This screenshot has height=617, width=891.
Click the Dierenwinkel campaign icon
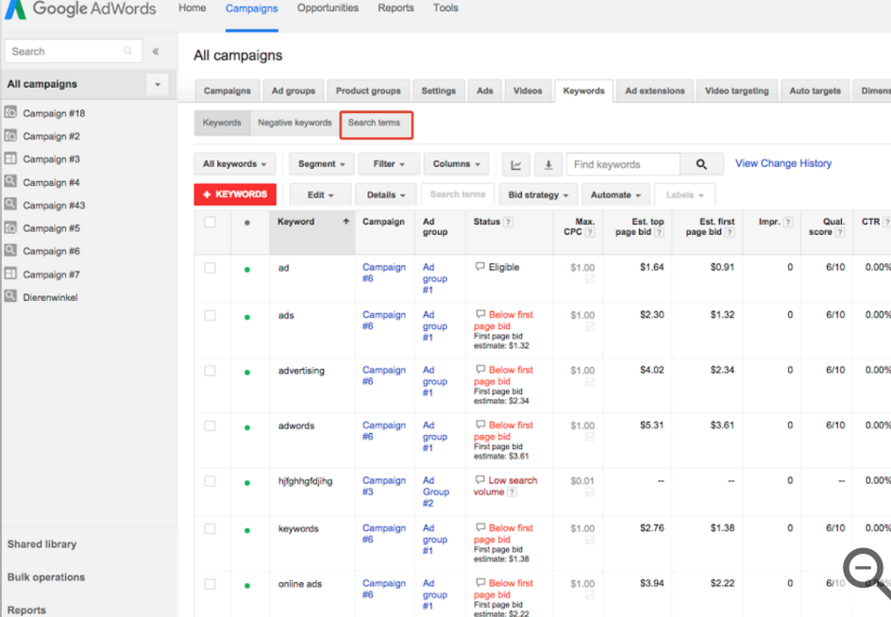(10, 296)
